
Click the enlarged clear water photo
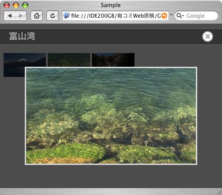[x=111, y=116]
